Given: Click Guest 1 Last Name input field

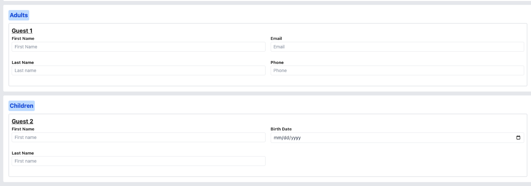Looking at the screenshot, I should (138, 71).
